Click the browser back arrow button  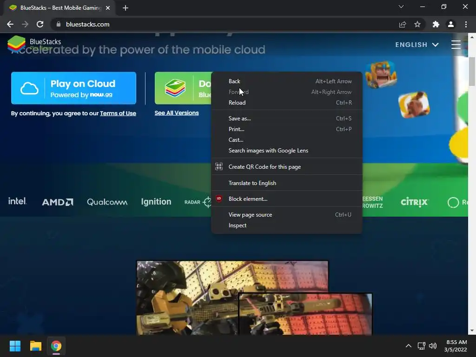click(10, 24)
